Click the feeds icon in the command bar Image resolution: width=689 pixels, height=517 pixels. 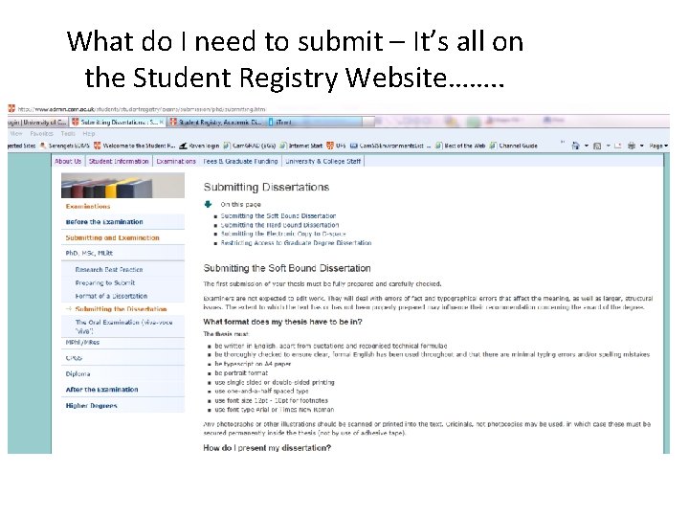(x=597, y=146)
